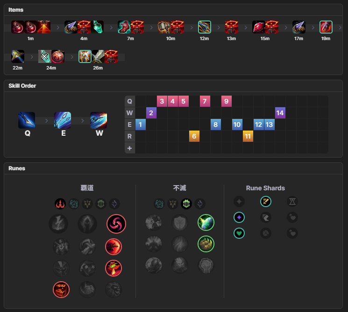348x312 pixels.
Task: Click the crossbow item icon at 22m
Action: point(18,56)
